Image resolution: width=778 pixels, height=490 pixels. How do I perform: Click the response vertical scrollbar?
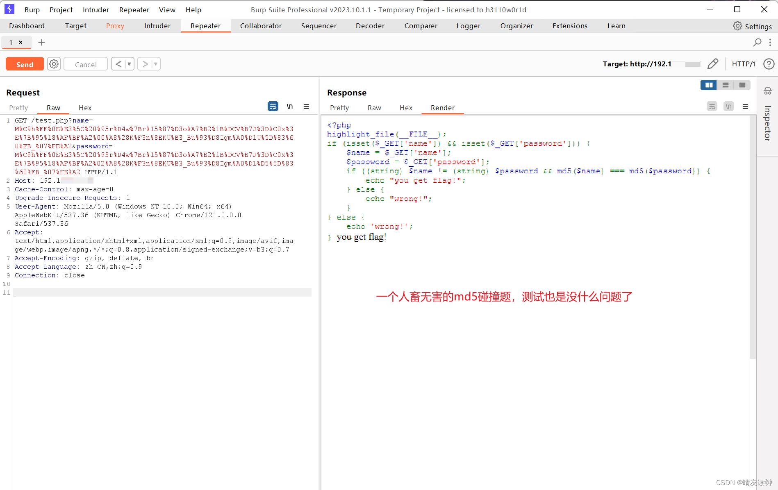tap(753, 238)
